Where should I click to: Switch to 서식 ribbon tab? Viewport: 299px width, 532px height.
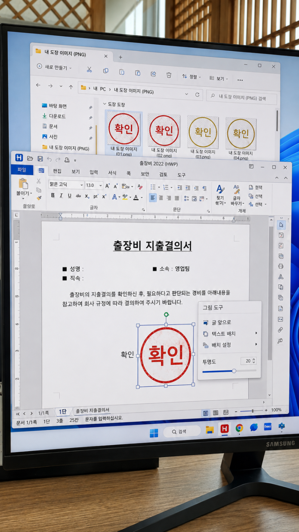[112, 173]
